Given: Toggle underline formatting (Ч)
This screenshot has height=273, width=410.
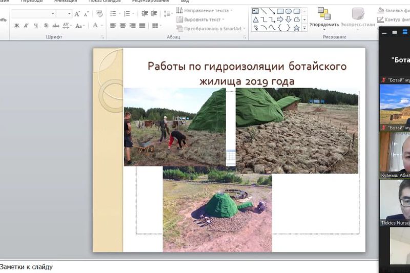Looking at the screenshot, I should (36, 26).
